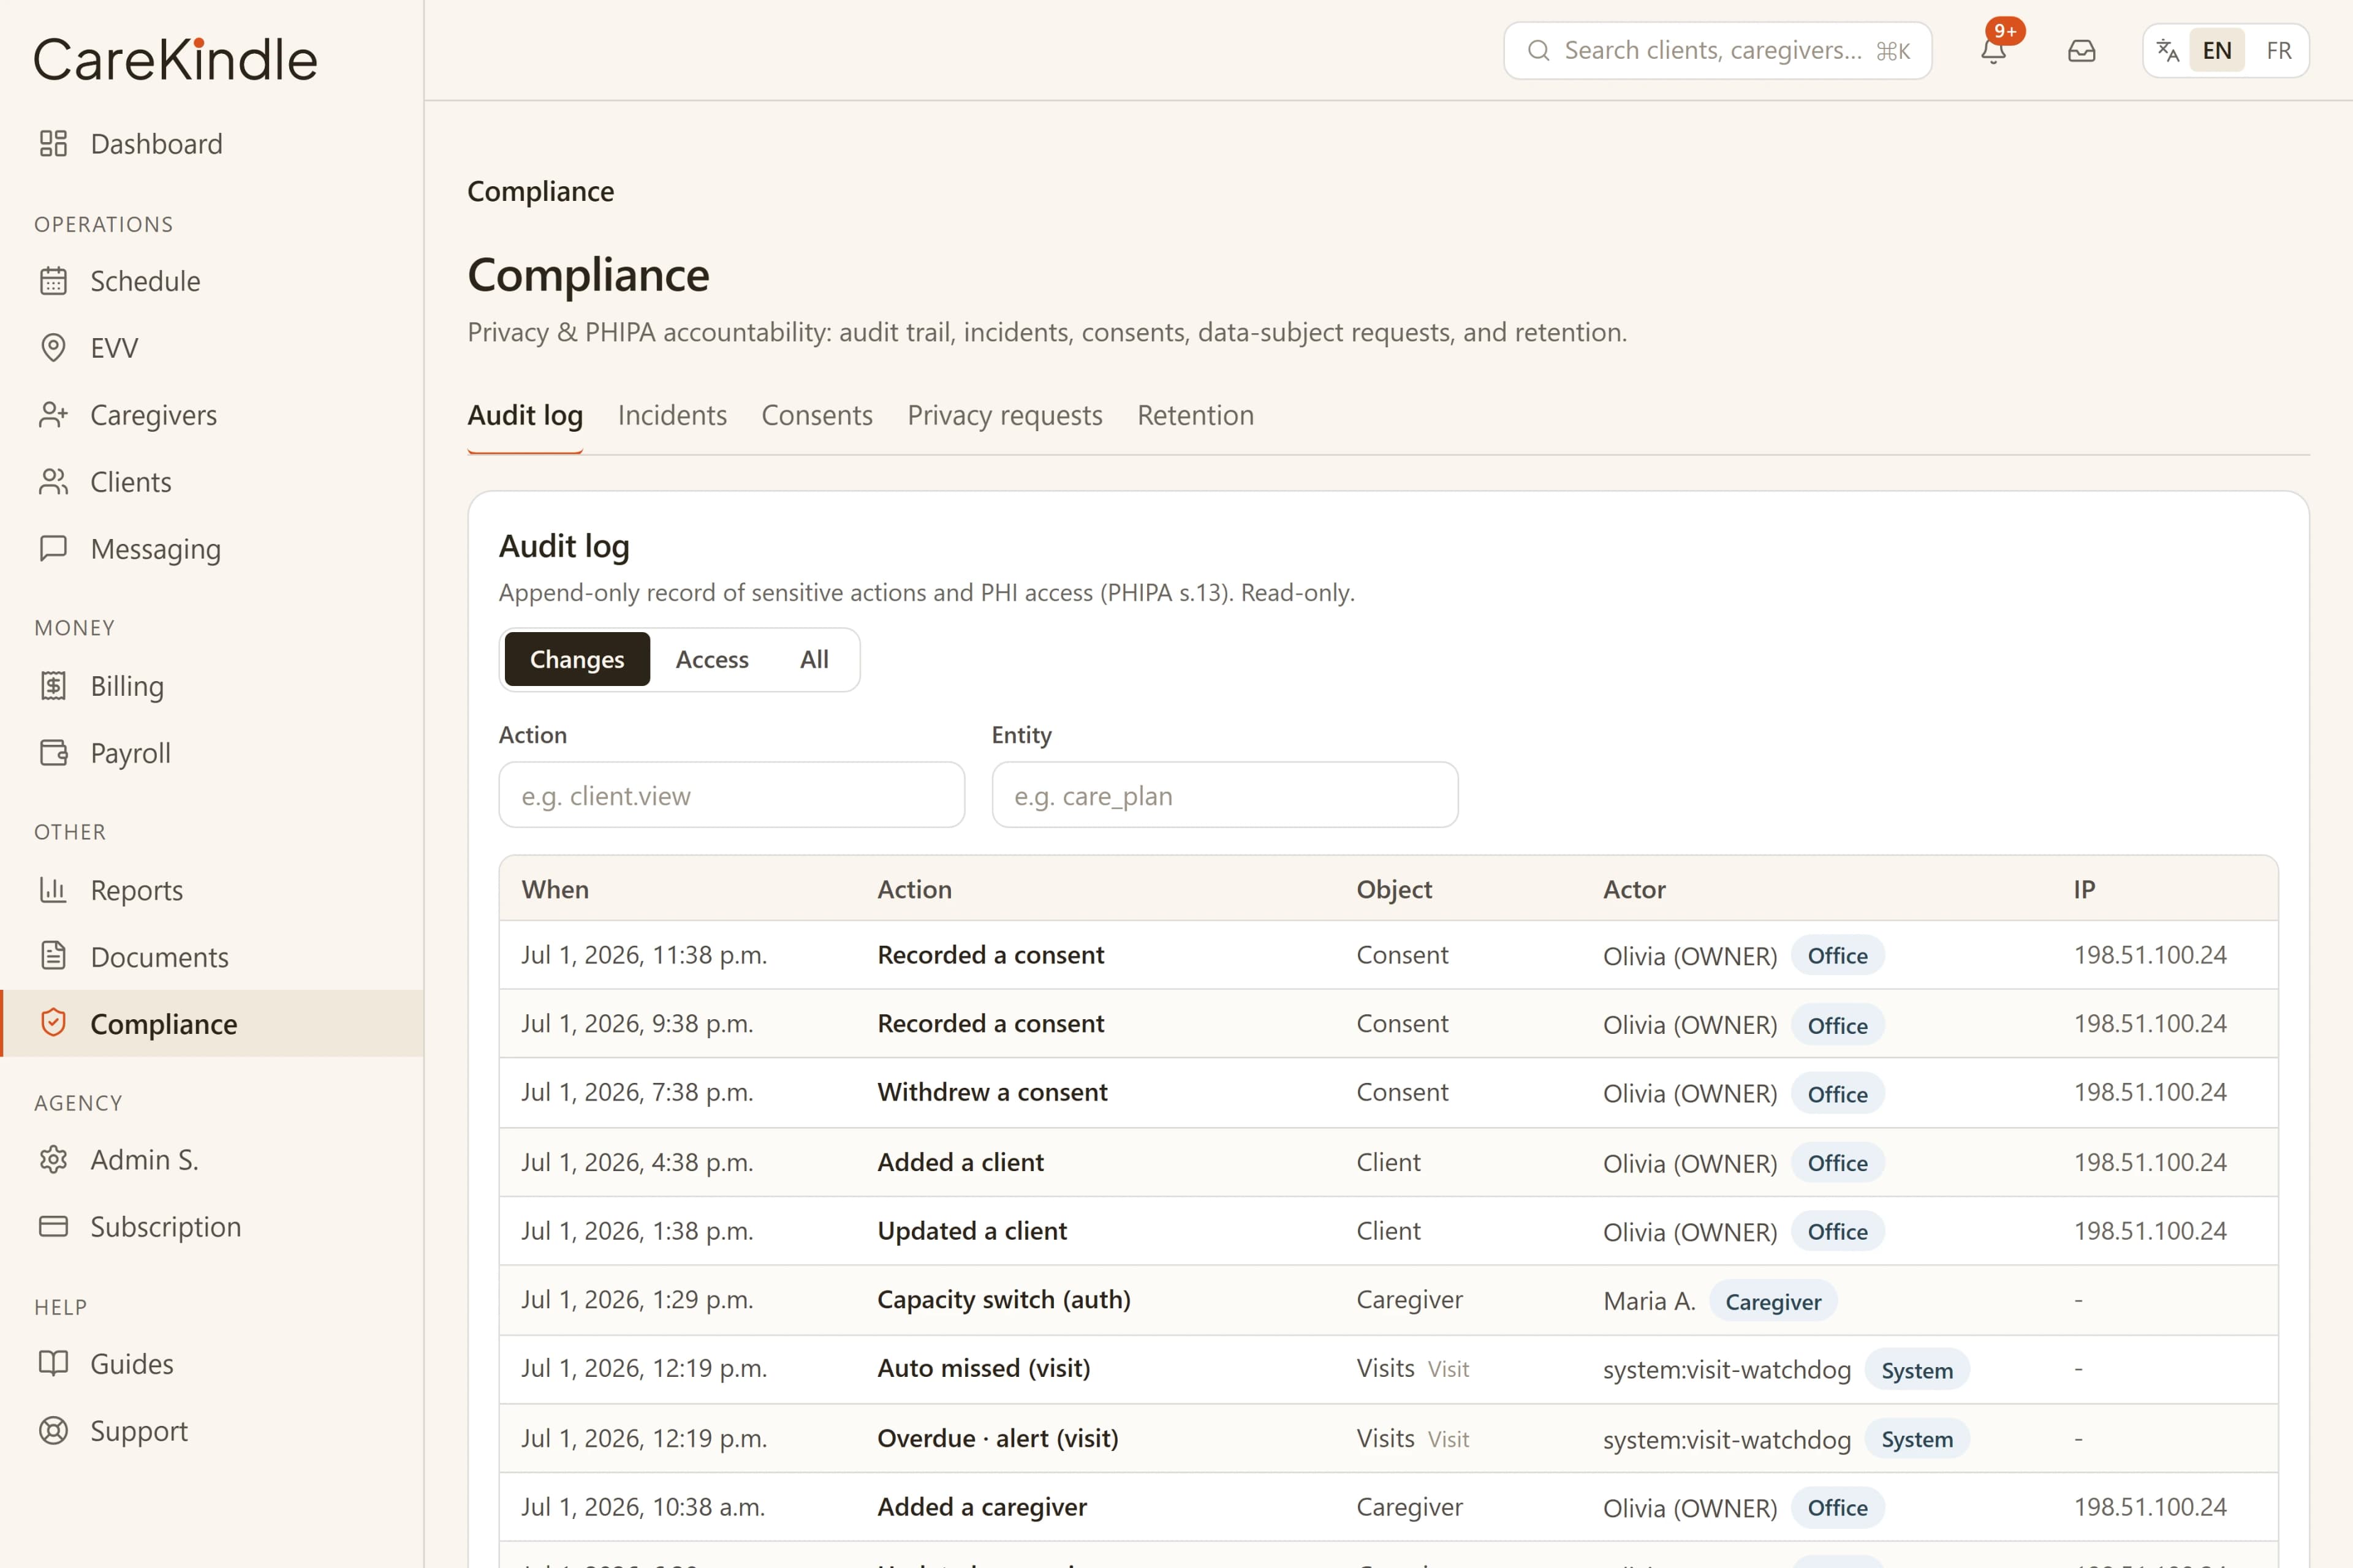The width and height of the screenshot is (2353, 1568).
Task: Click the Compliance breadcrumb link
Action: 540,191
